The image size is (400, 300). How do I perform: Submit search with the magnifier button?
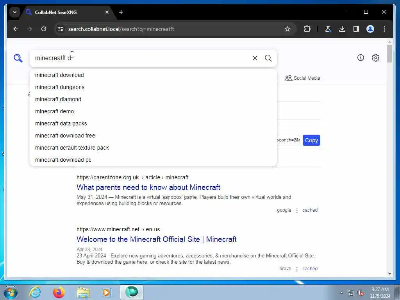[x=268, y=58]
